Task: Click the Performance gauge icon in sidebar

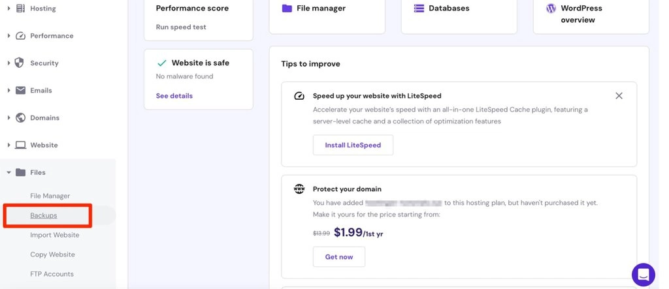Action: pos(20,36)
